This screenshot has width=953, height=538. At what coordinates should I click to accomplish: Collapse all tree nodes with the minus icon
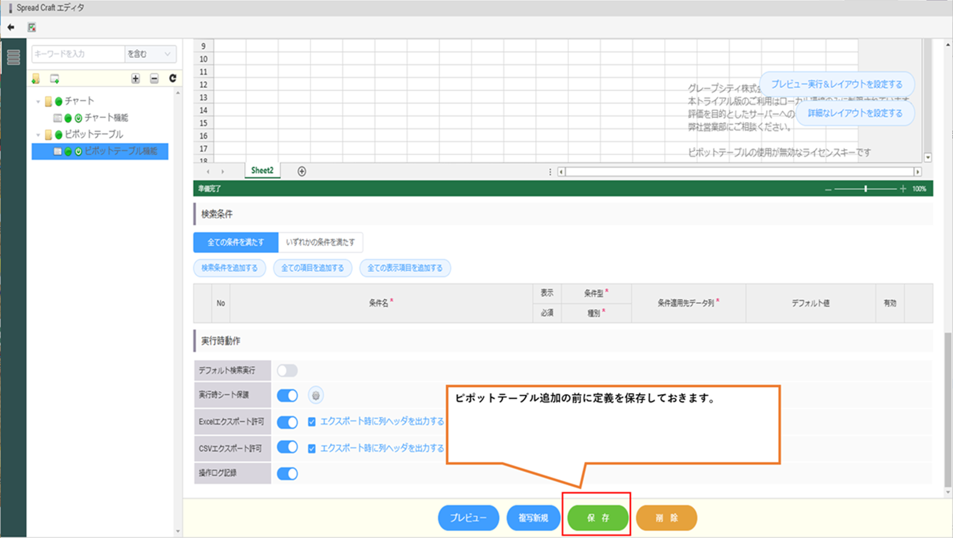point(154,79)
